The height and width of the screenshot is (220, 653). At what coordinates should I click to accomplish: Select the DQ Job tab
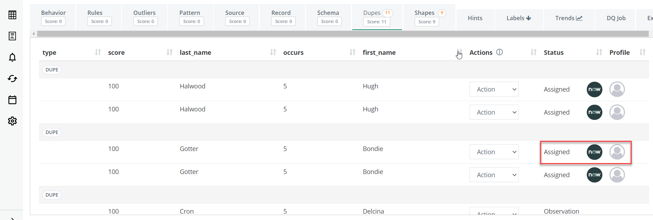[x=616, y=18]
